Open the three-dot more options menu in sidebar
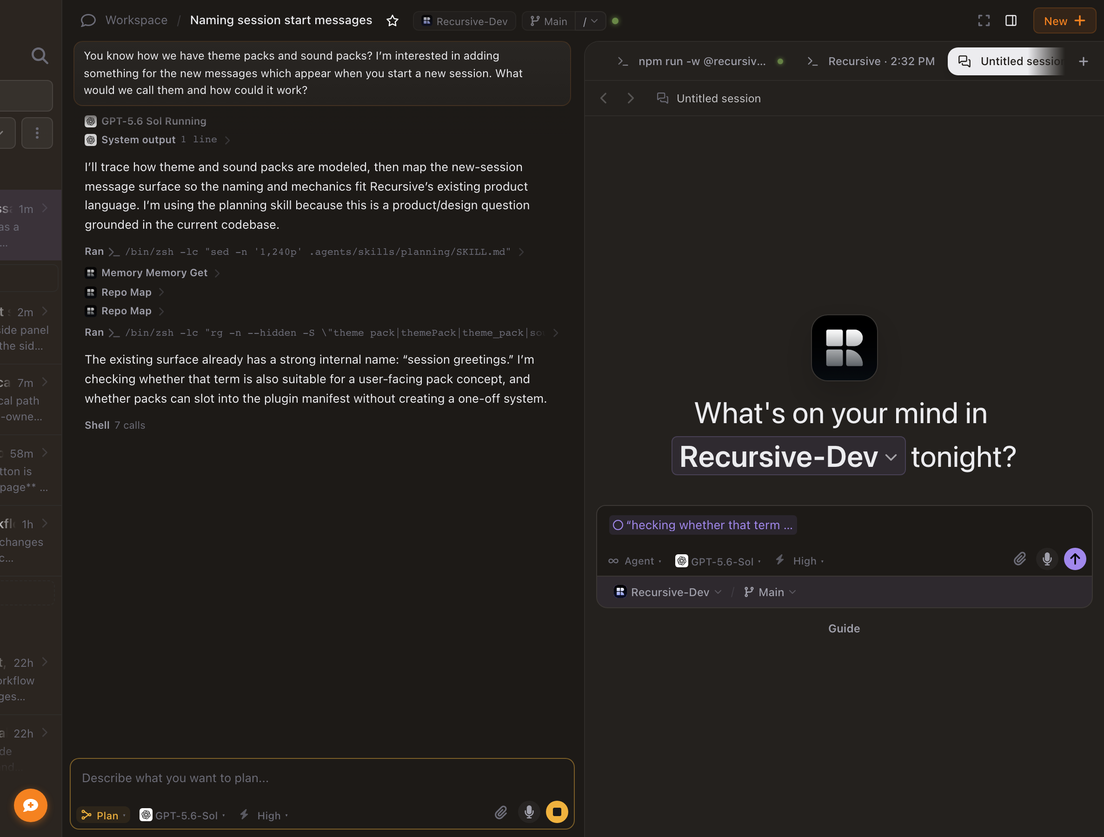1104x837 pixels. 37,133
